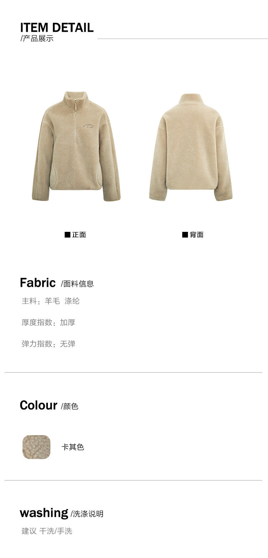
Task: Select the khaki fleece color swatch
Action: (x=36, y=447)
